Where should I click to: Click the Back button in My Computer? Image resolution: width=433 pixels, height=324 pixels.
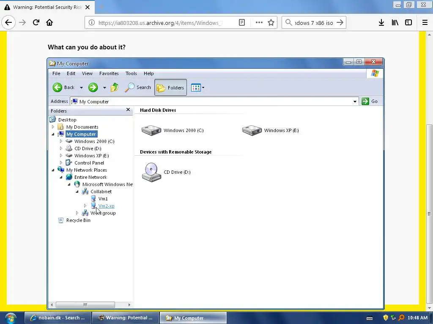pos(64,87)
